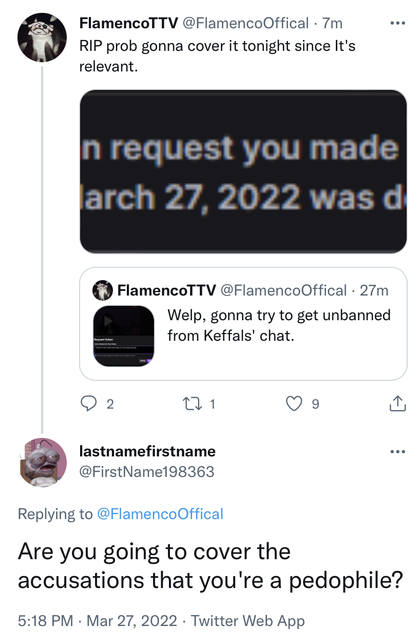Open more options on lastnamefirstname's tweet
The image size is (419, 644).
click(x=397, y=452)
